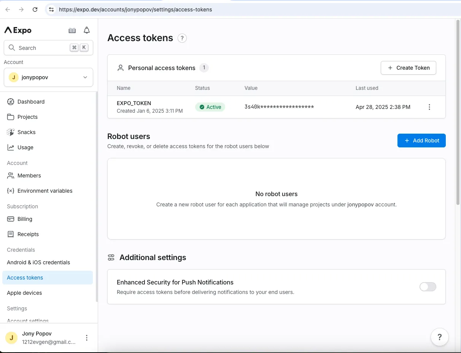Open the floating help button
The image size is (461, 353).
(440, 337)
